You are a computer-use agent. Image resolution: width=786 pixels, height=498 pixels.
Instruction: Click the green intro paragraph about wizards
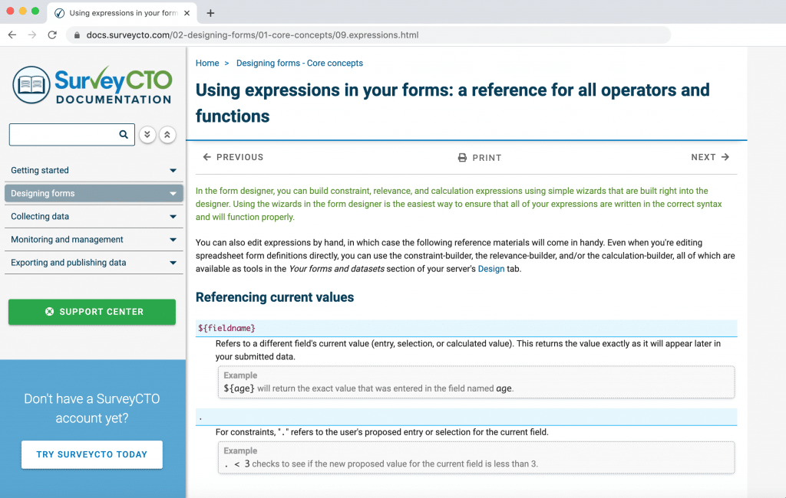point(459,204)
